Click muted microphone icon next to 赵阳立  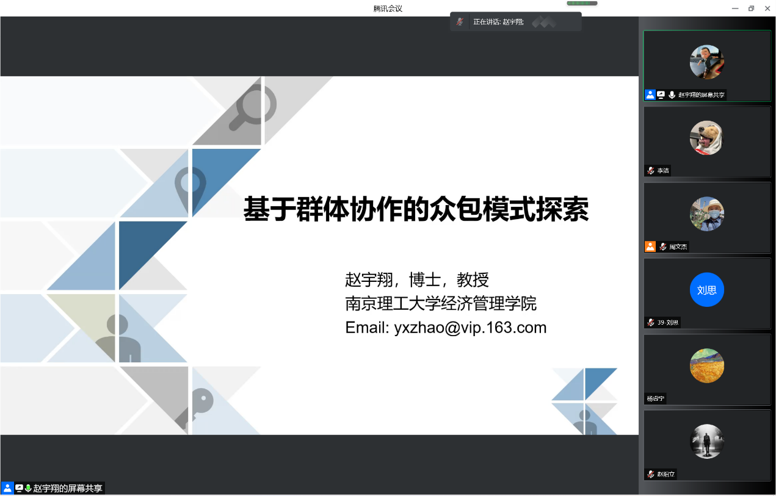click(x=651, y=475)
